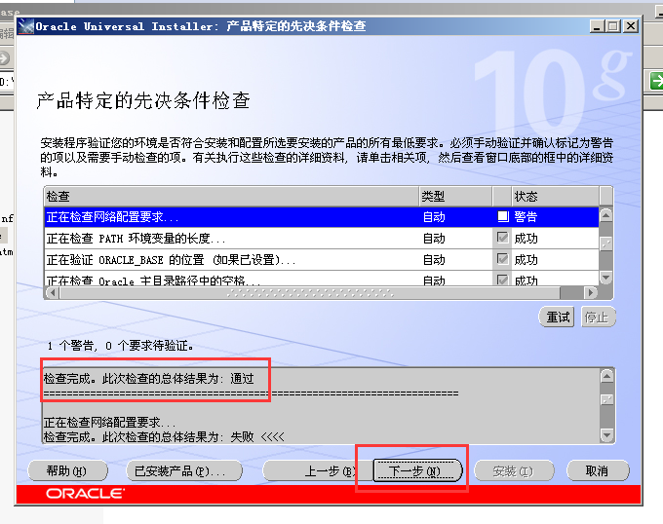Click the Oracle installer title bar icon

[25, 26]
